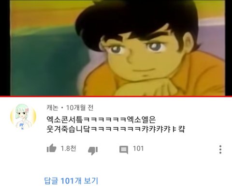Open replies via the speech bubble icon
Screen dimensions: 232x196
tap(124, 150)
